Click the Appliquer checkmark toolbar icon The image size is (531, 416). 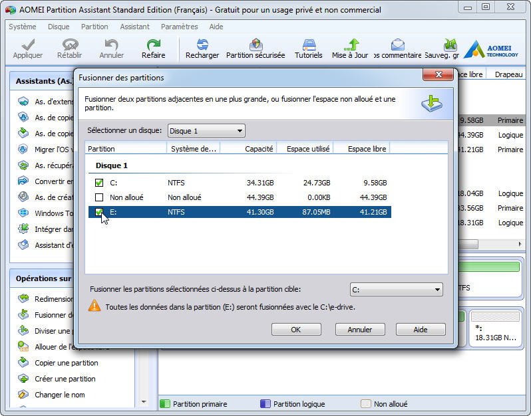click(x=28, y=45)
